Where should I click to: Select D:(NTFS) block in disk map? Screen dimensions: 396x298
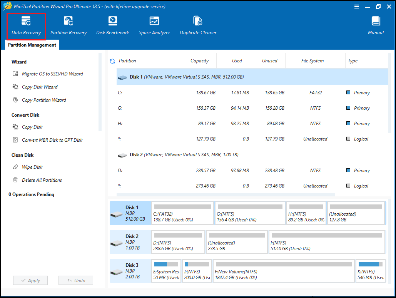point(178,242)
